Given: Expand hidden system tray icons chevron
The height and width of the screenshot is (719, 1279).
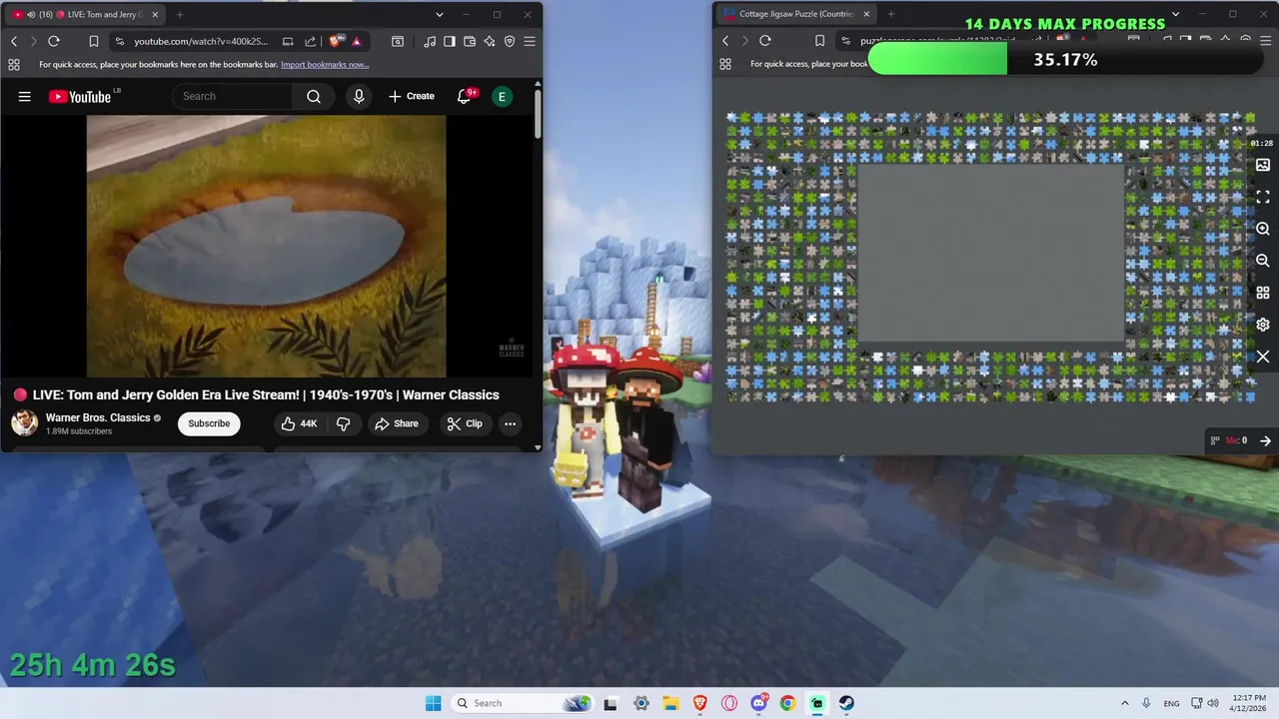Looking at the screenshot, I should pos(1125,703).
